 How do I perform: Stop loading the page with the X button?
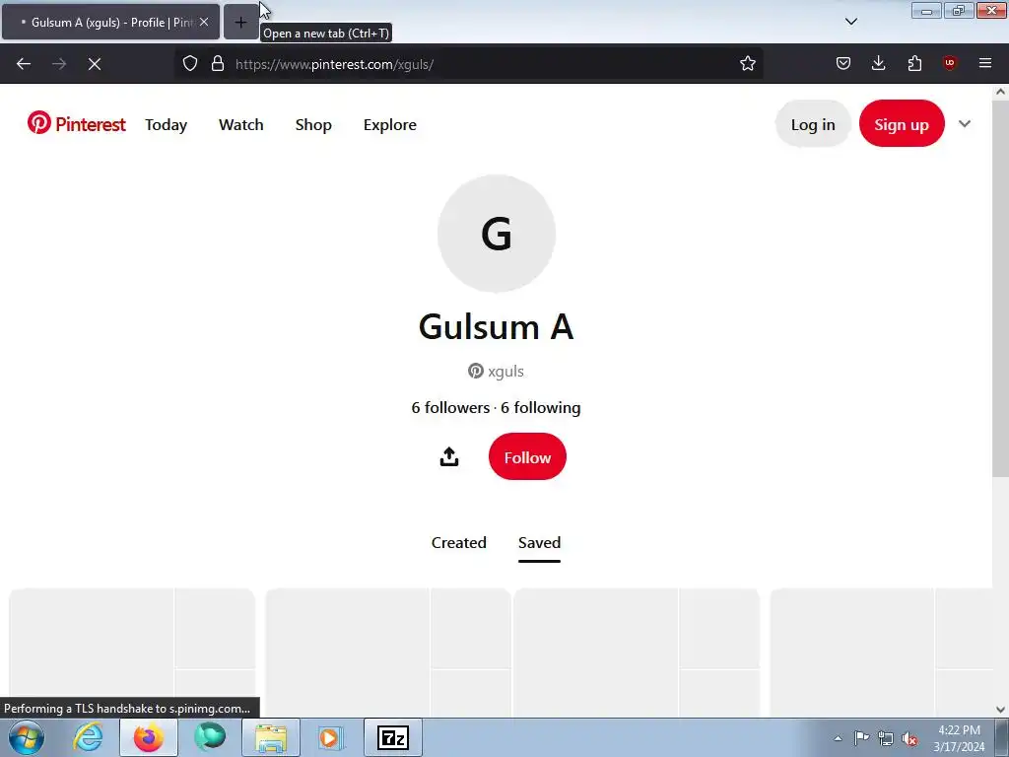coord(95,64)
